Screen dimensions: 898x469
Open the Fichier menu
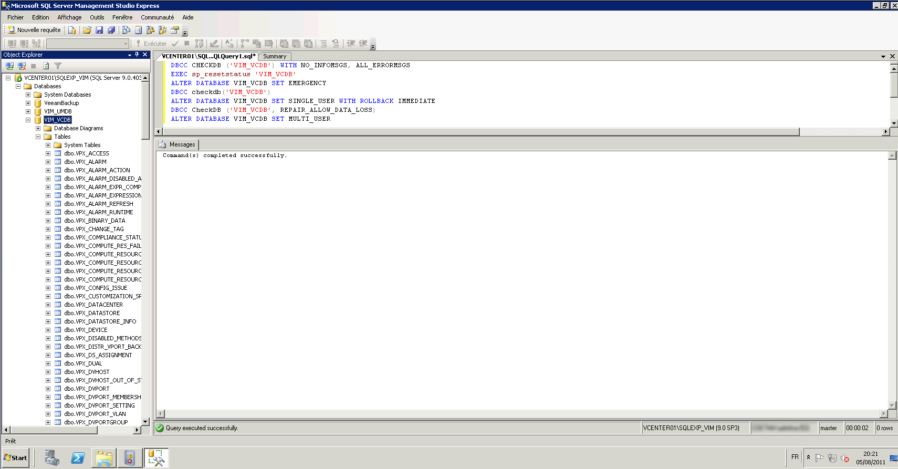pyautogui.click(x=15, y=17)
